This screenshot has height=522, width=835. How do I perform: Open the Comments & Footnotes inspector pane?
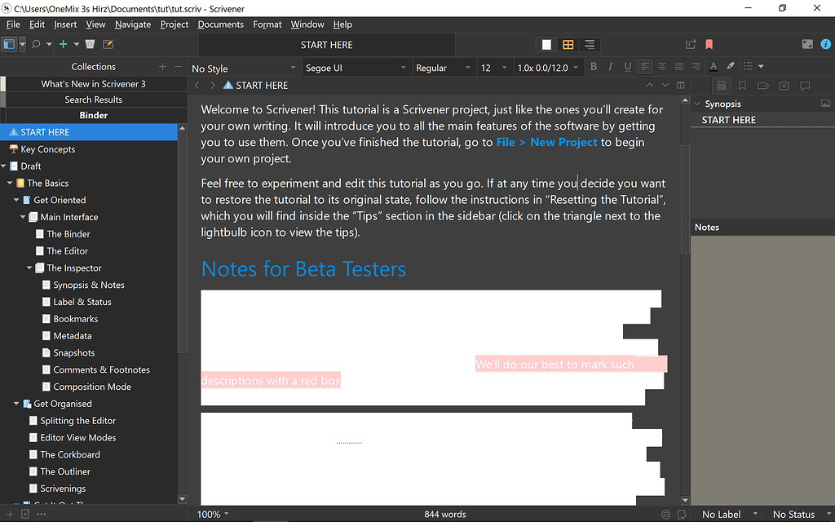coord(805,85)
